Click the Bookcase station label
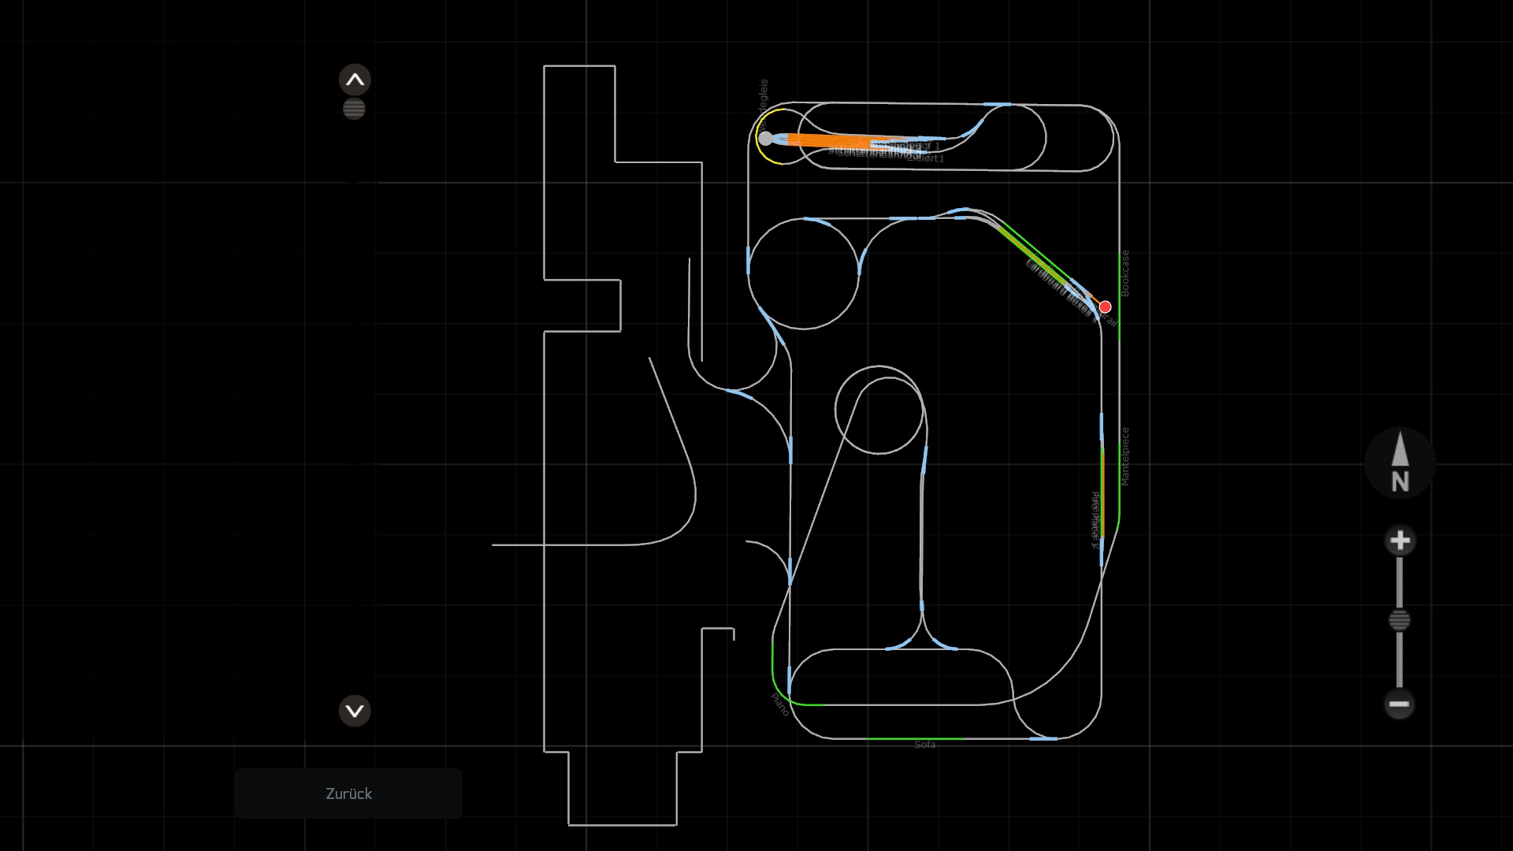1513x851 pixels. pos(1125,273)
